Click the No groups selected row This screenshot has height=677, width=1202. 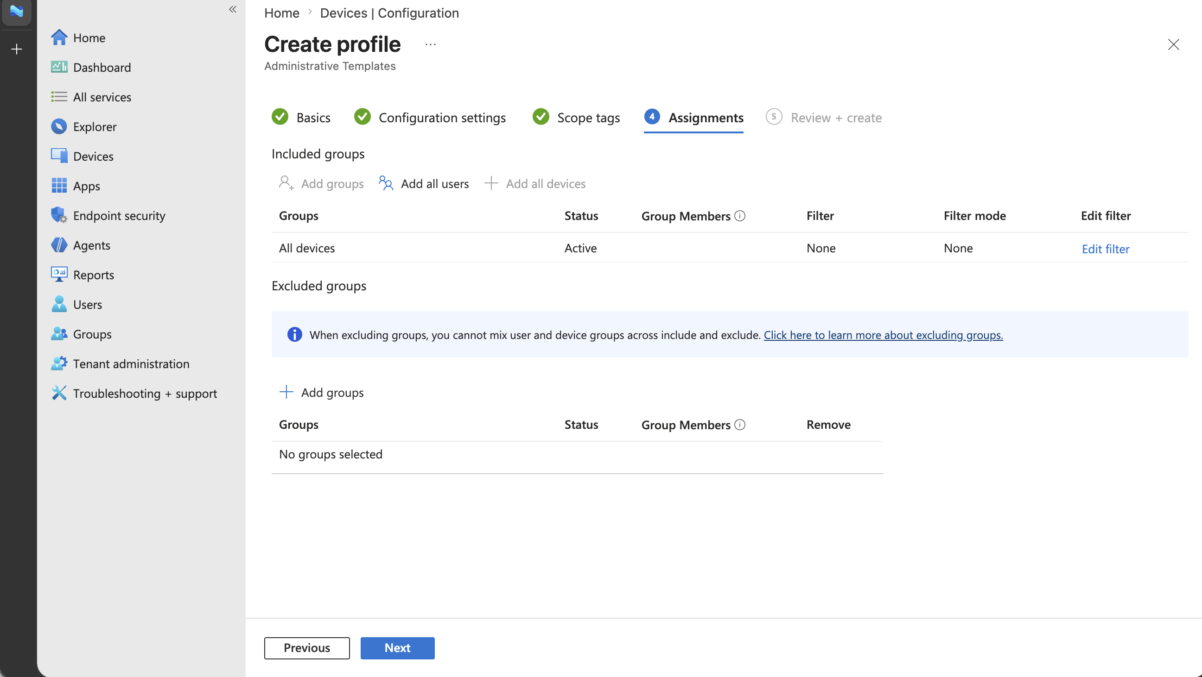pos(577,455)
